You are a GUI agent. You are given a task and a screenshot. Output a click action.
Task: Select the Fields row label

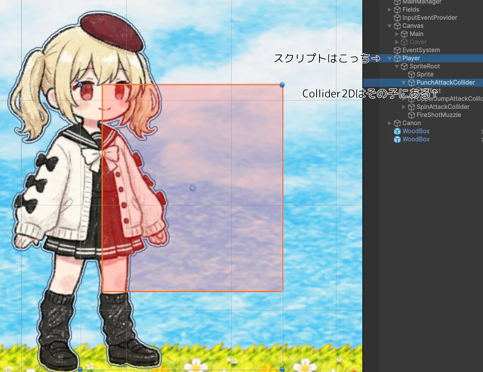click(411, 10)
